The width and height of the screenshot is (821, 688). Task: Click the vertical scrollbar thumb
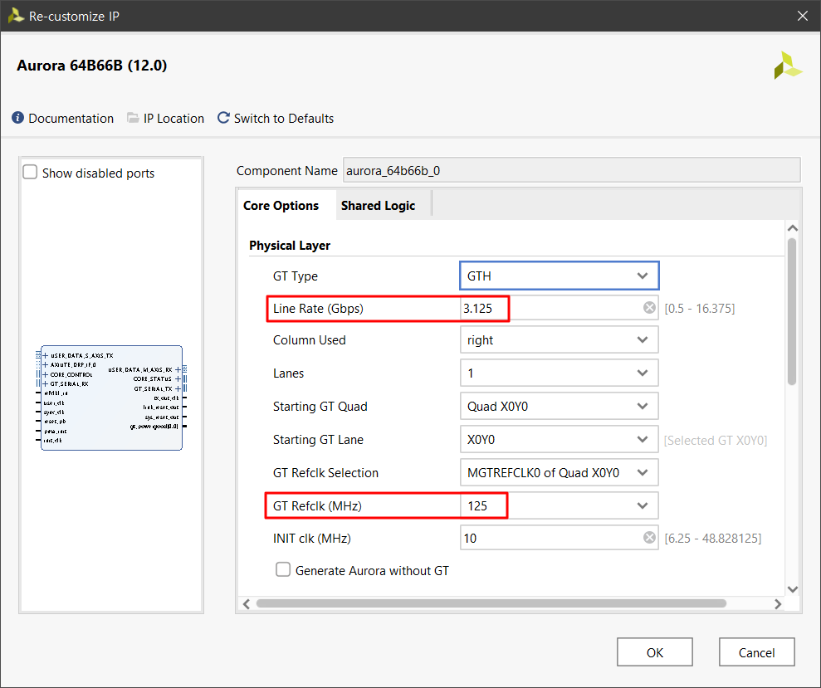tap(792, 311)
